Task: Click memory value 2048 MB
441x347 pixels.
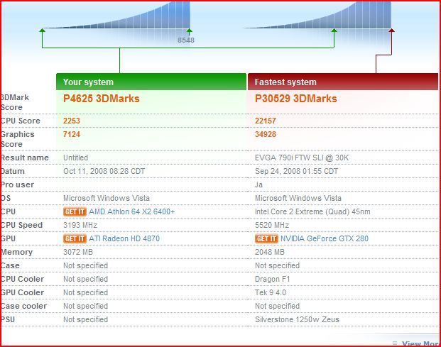Action: [270, 252]
